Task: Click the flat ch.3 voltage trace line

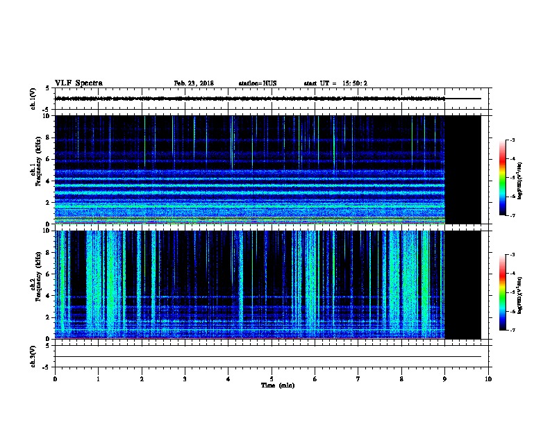Action: [268, 357]
